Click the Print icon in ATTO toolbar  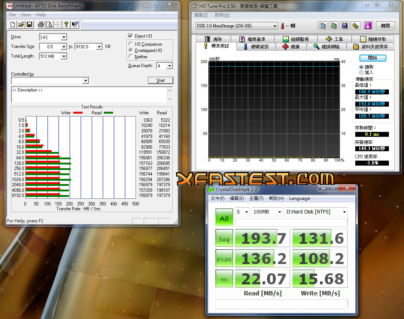tap(41, 24)
